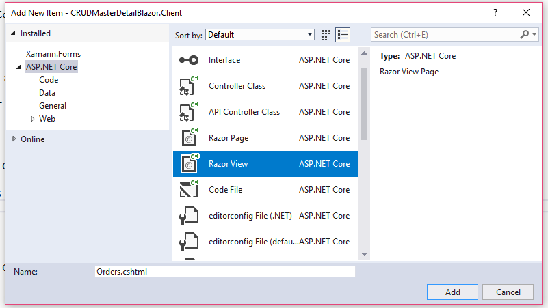Image resolution: width=548 pixels, height=308 pixels.
Task: Select the General category
Action: (x=53, y=106)
